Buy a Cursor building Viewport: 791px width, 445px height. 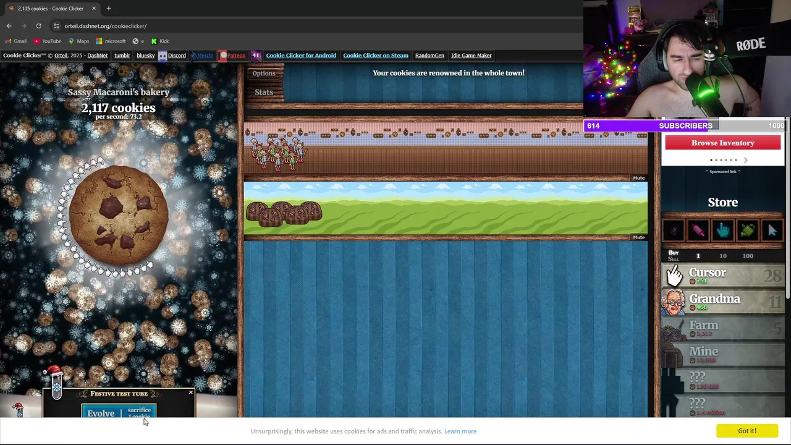723,276
